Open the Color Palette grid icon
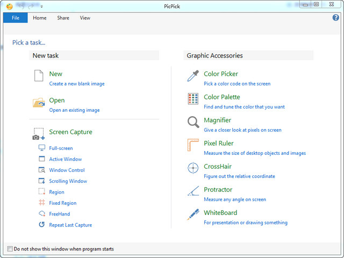 click(x=193, y=99)
